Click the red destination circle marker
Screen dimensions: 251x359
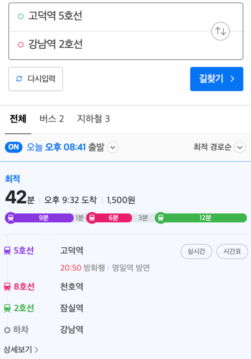pyautogui.click(x=21, y=45)
